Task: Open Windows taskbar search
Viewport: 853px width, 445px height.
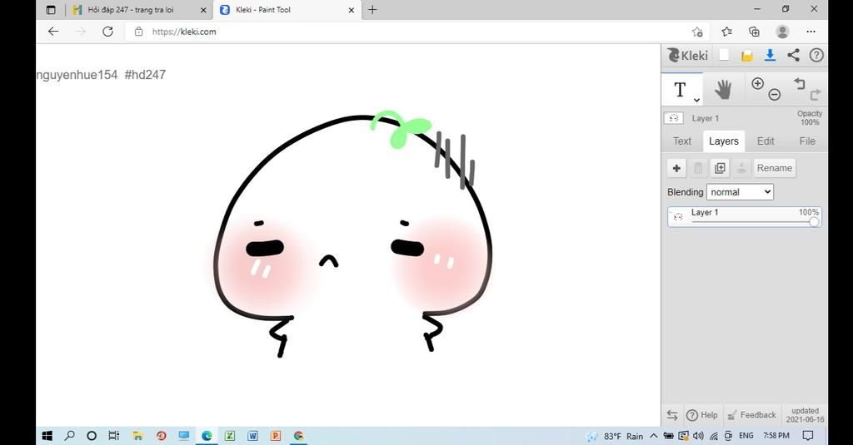Action: 70,436
